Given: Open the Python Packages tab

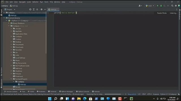Looking at the screenshot, I should point(66,91).
